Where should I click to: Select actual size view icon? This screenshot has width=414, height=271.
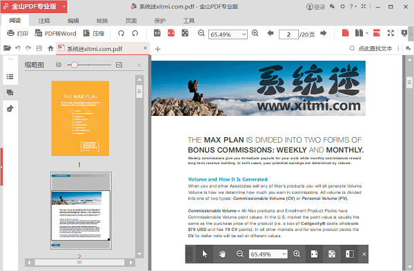coord(157,33)
